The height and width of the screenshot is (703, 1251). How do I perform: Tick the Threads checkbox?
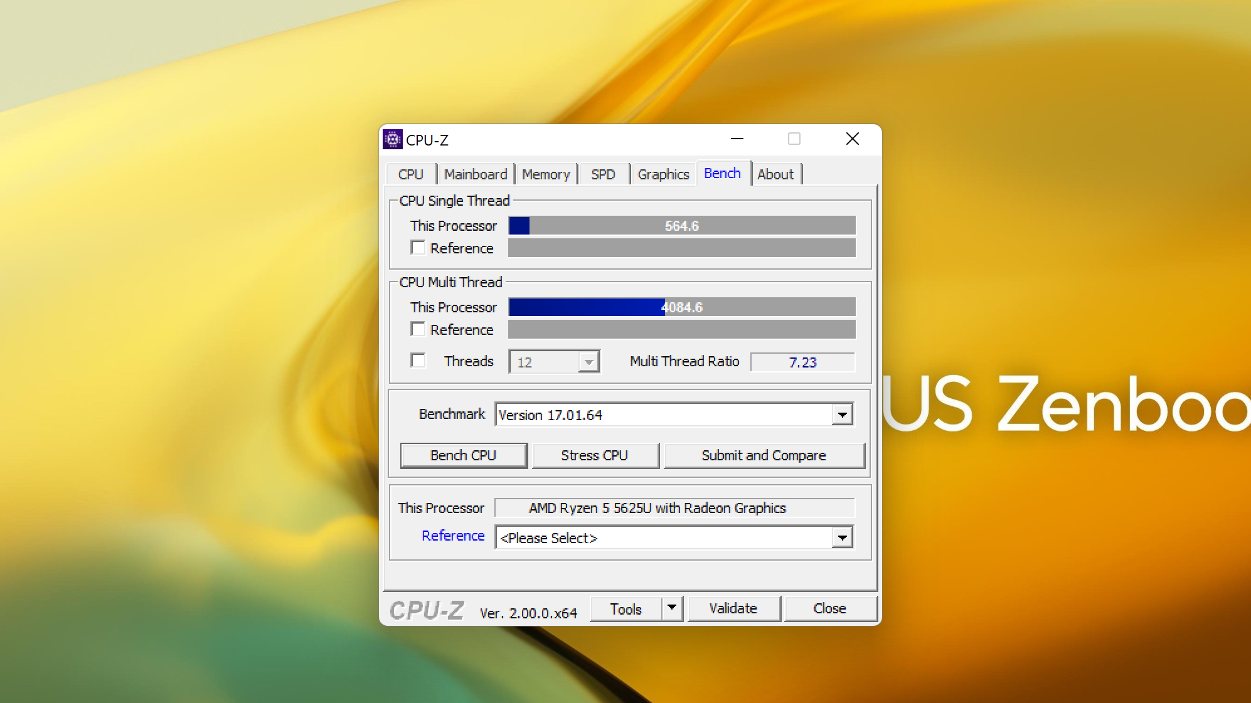(418, 361)
